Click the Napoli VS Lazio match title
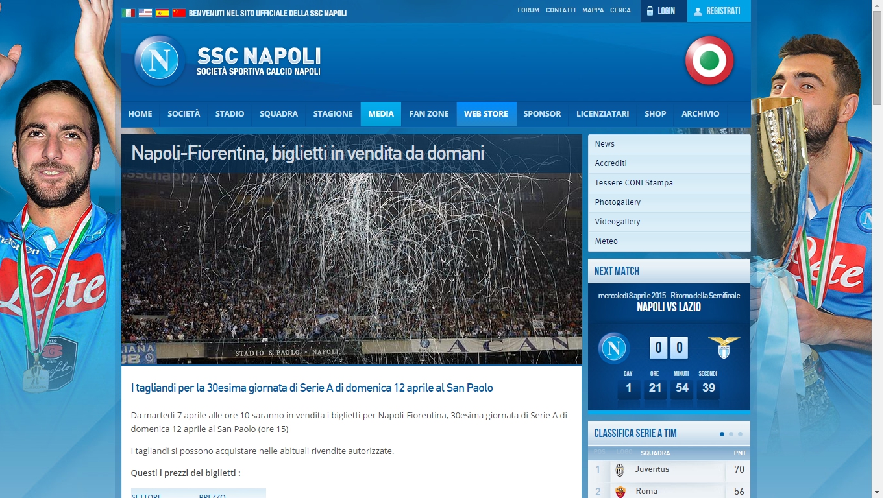This screenshot has width=884, height=498. click(x=669, y=307)
